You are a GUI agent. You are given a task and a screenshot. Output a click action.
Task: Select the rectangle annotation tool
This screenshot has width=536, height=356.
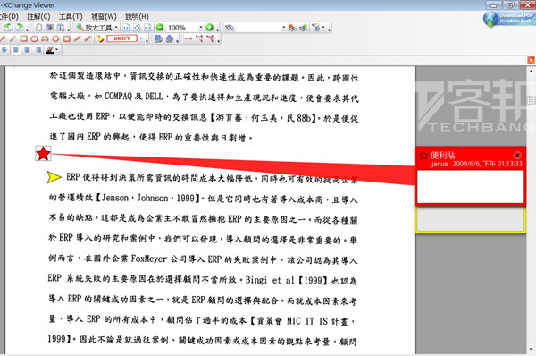coord(23,38)
